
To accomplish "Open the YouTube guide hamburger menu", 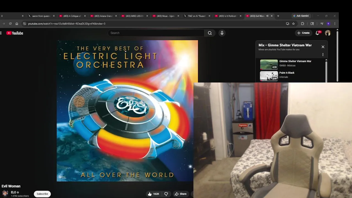I will 1,33.
